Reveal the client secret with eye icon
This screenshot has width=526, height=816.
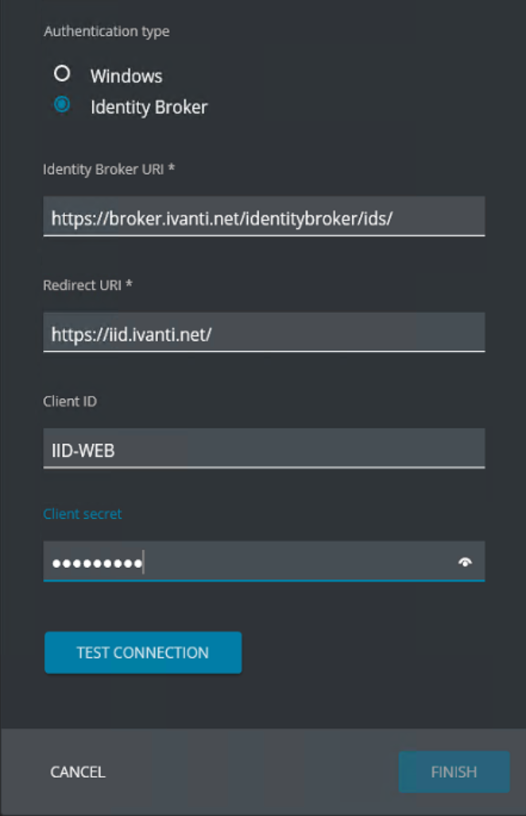tap(465, 562)
